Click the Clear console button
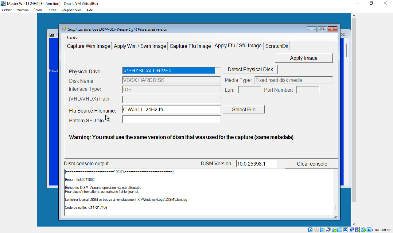 [312, 164]
